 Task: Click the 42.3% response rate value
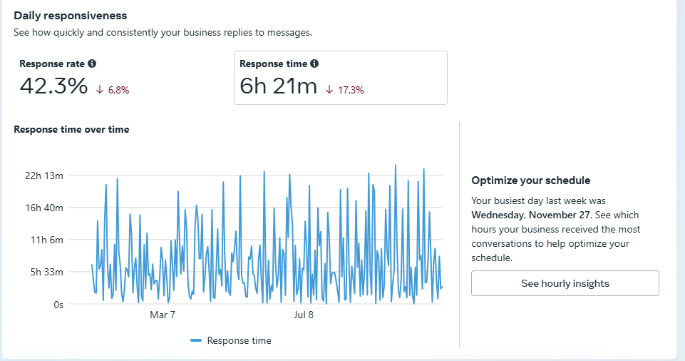tap(53, 87)
